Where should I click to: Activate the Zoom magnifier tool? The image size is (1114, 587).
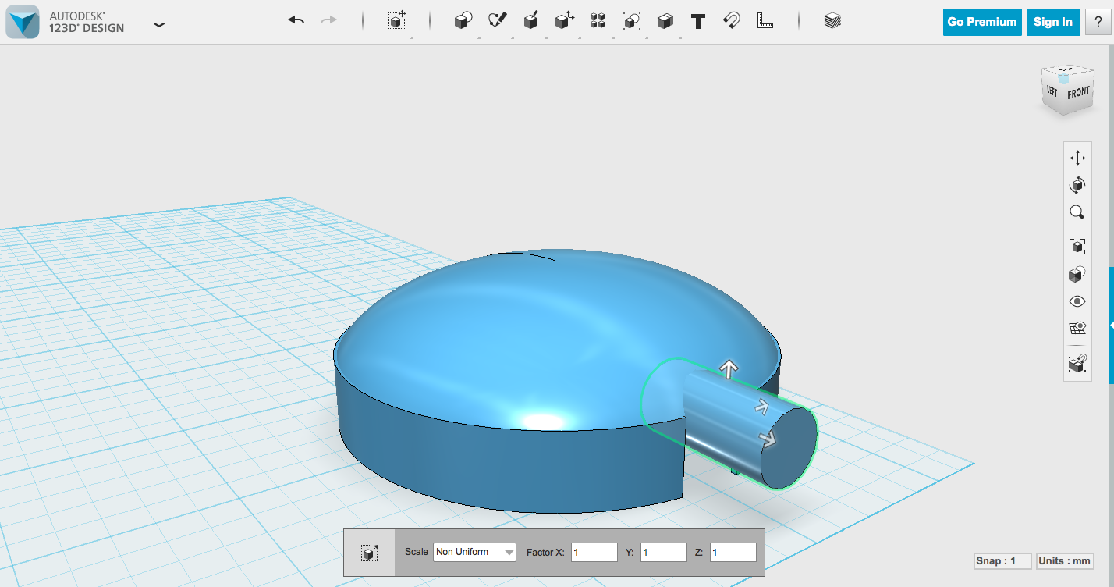[x=1077, y=212]
